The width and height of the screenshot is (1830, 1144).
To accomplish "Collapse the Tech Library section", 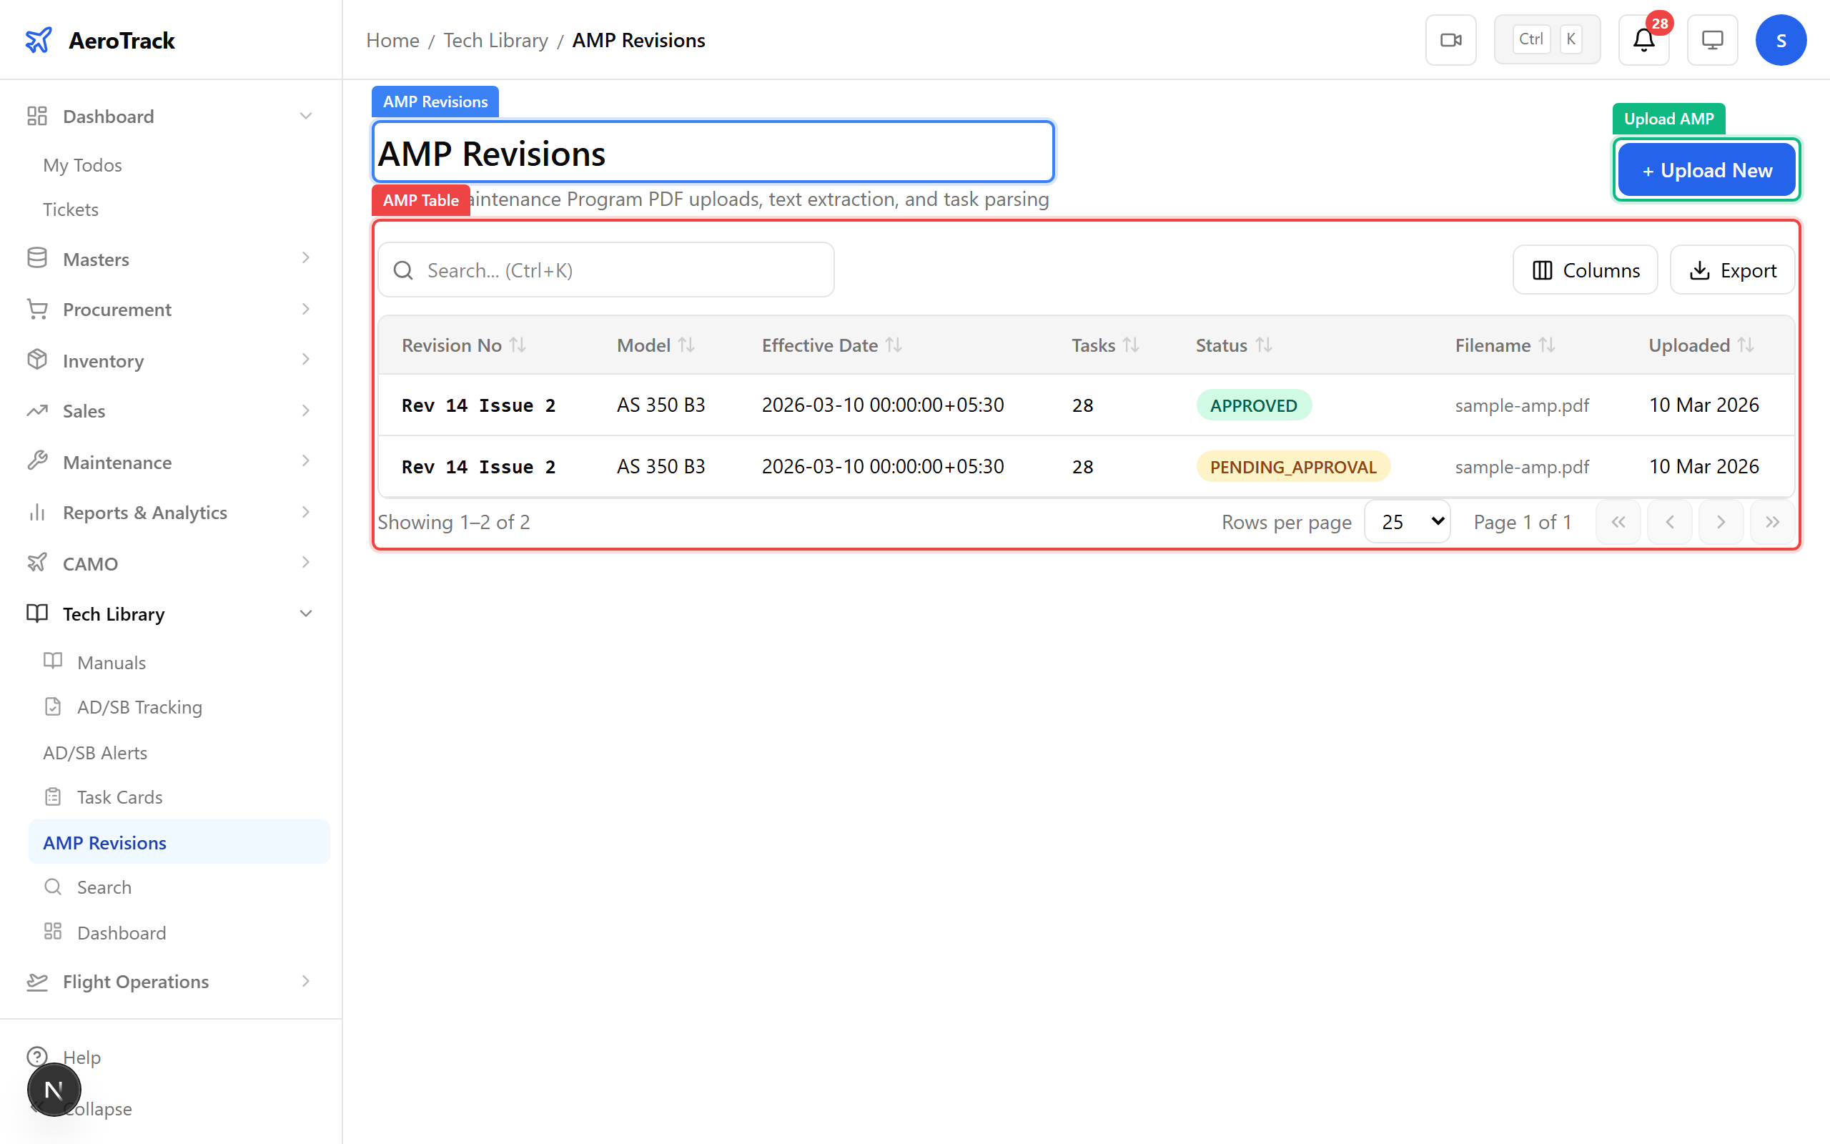I will [305, 613].
